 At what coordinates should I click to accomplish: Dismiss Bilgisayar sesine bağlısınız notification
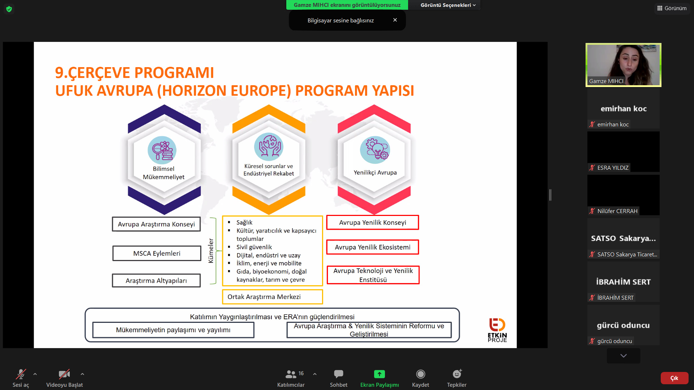point(395,20)
